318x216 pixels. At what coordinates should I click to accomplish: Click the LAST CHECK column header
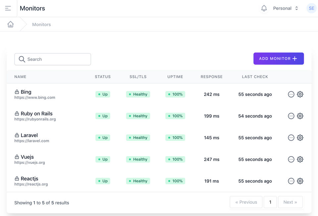pos(255,77)
